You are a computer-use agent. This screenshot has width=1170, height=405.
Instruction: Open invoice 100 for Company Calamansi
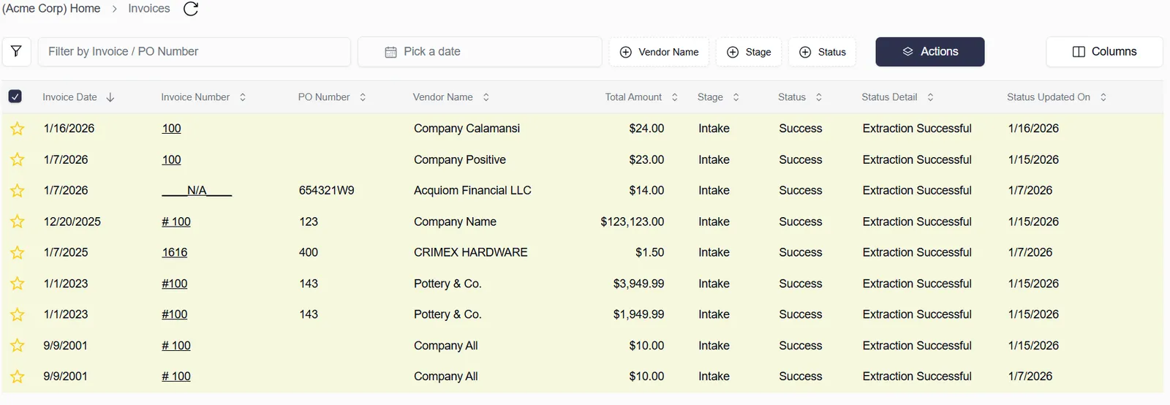tap(171, 129)
